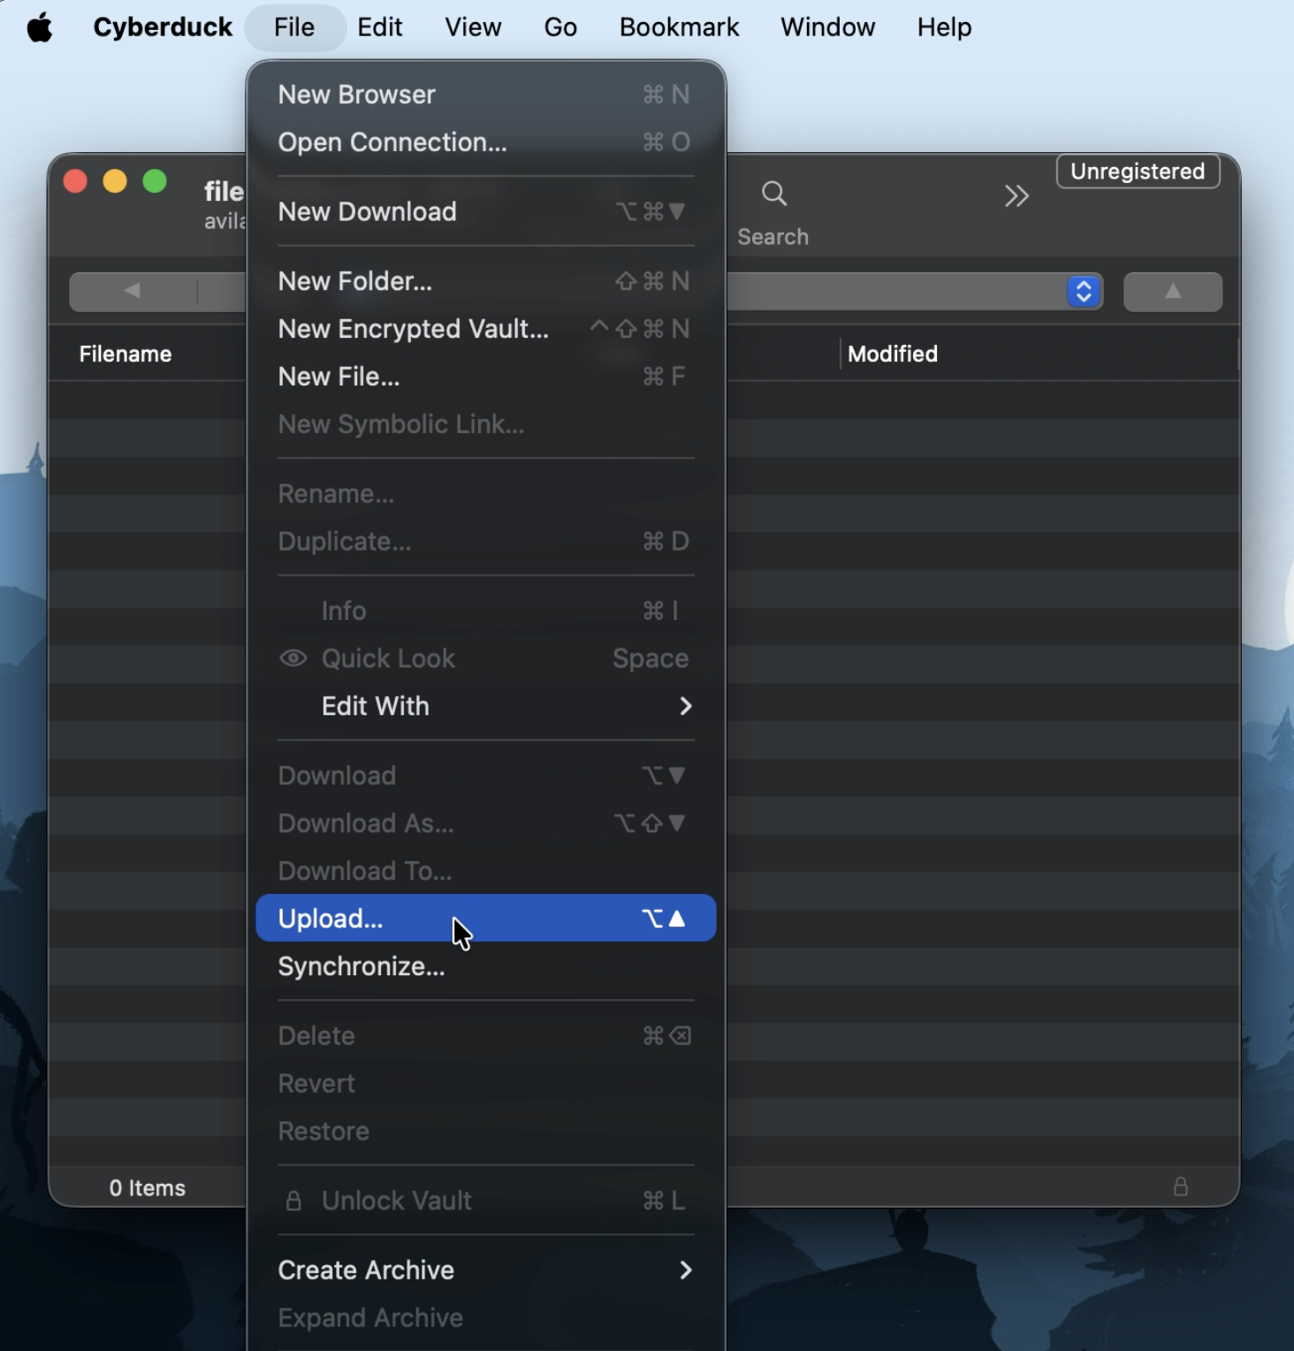Screen dimensions: 1294x1351
Task: Open the Window menu
Action: (x=827, y=27)
